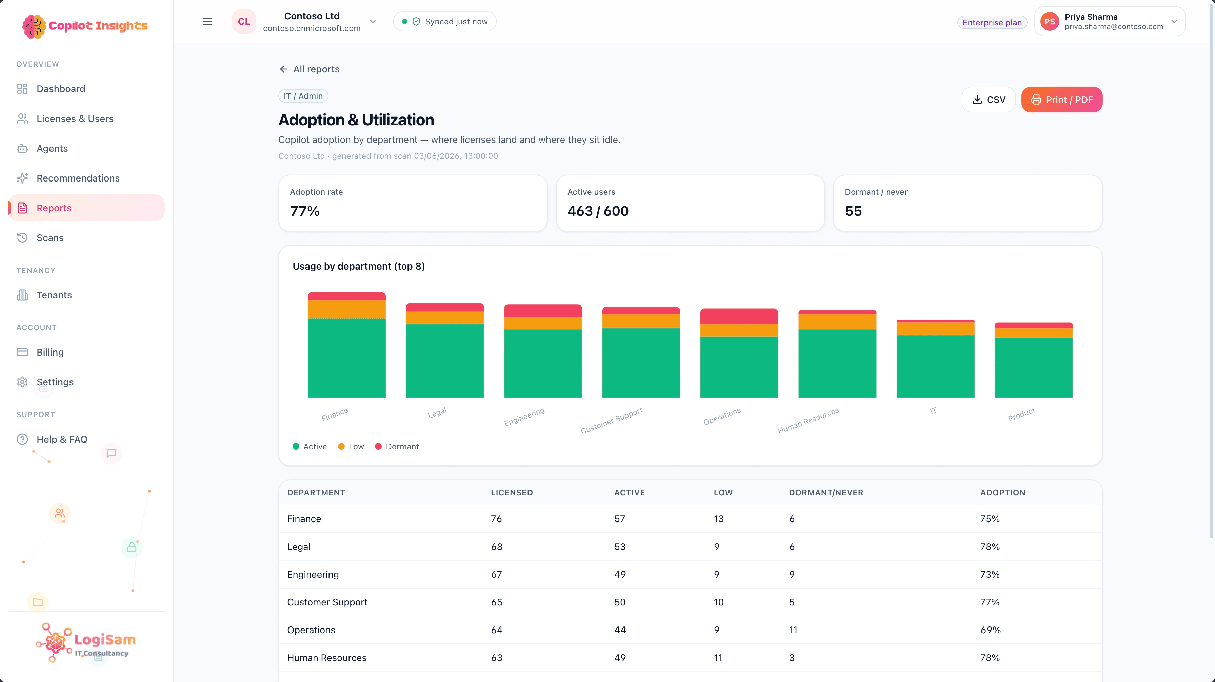Image resolution: width=1215 pixels, height=682 pixels.
Task: Click the Reports document icon
Action: tap(22, 208)
